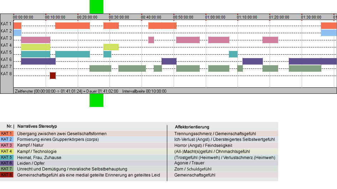Select the orange KAT 1 segment between 00:40 and 00:50

162,26
